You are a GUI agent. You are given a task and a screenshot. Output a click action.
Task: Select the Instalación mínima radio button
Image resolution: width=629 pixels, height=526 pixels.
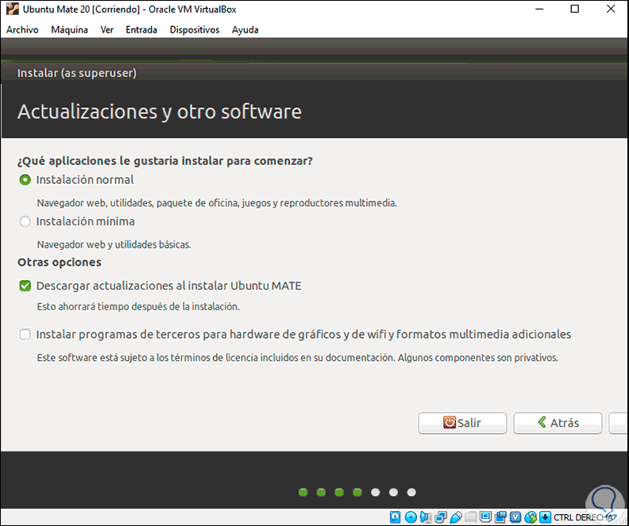pos(25,221)
